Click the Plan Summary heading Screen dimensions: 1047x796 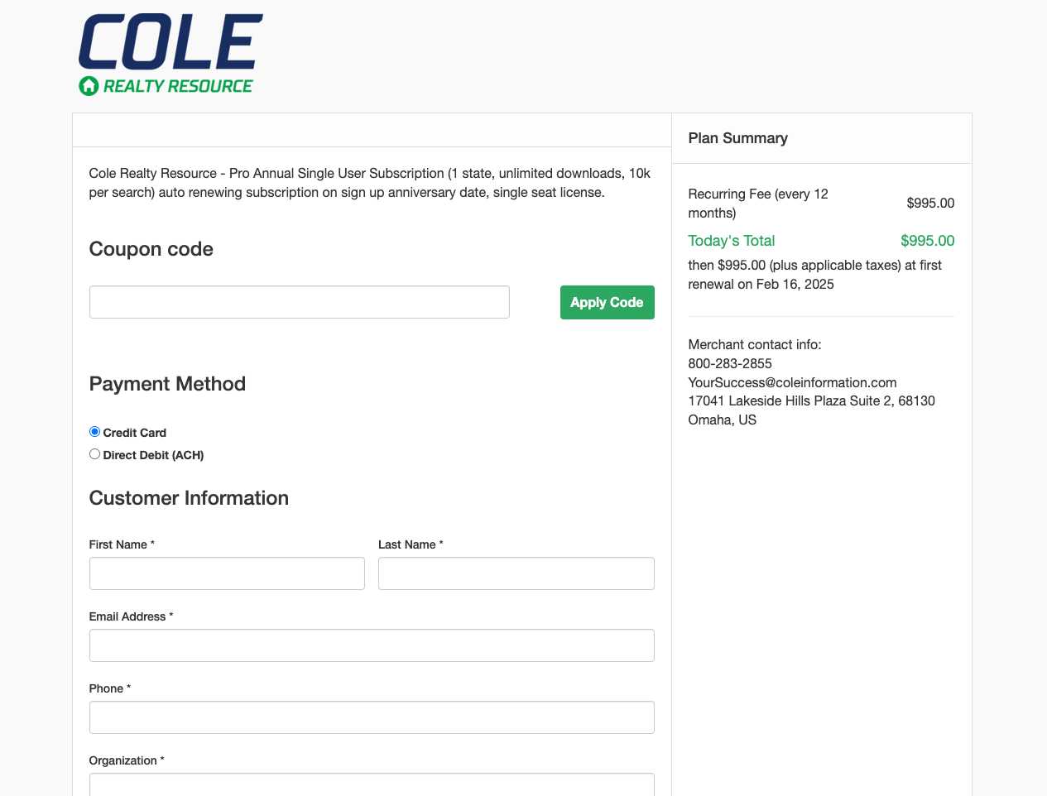tap(737, 138)
